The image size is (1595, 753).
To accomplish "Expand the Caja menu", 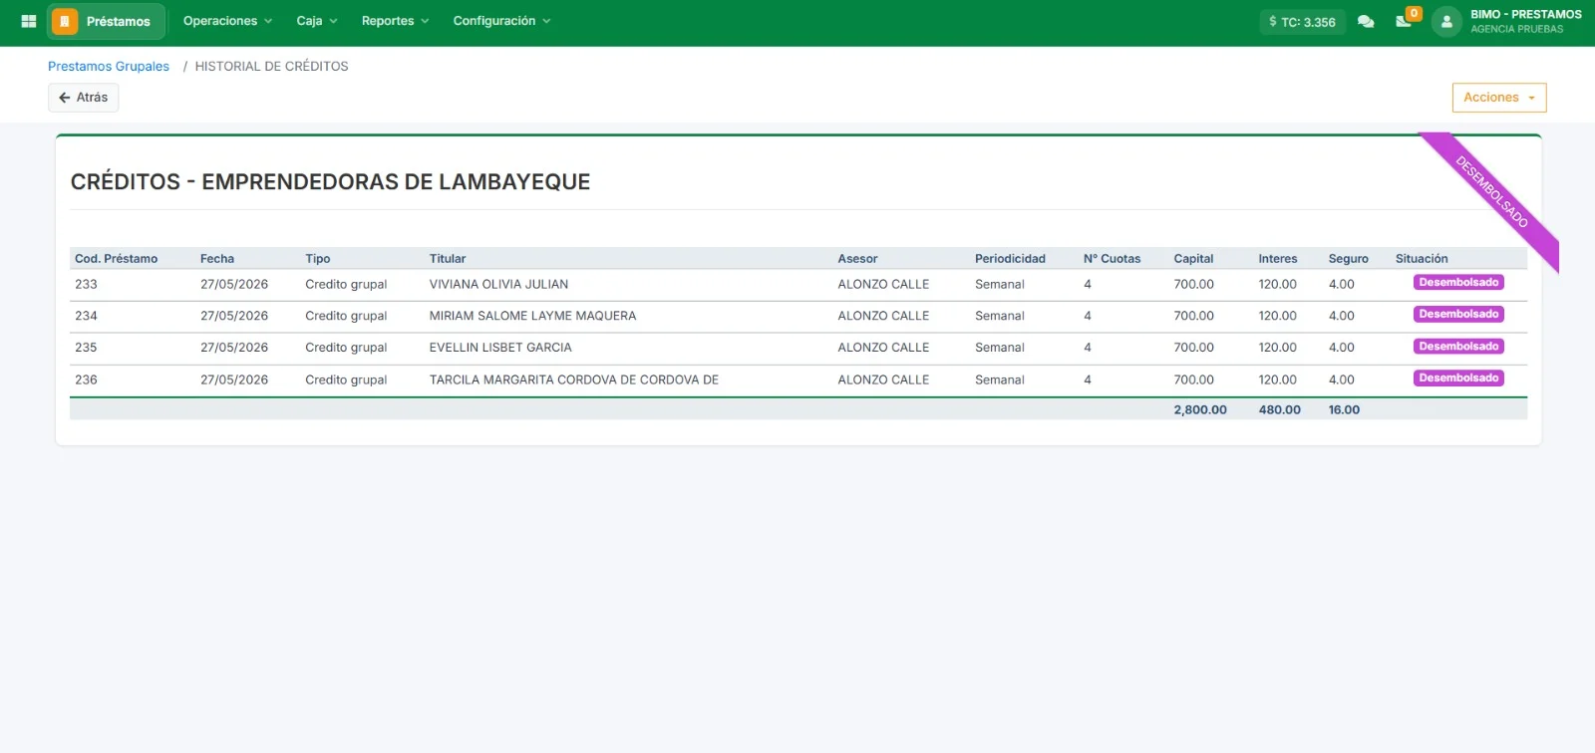I will (317, 21).
